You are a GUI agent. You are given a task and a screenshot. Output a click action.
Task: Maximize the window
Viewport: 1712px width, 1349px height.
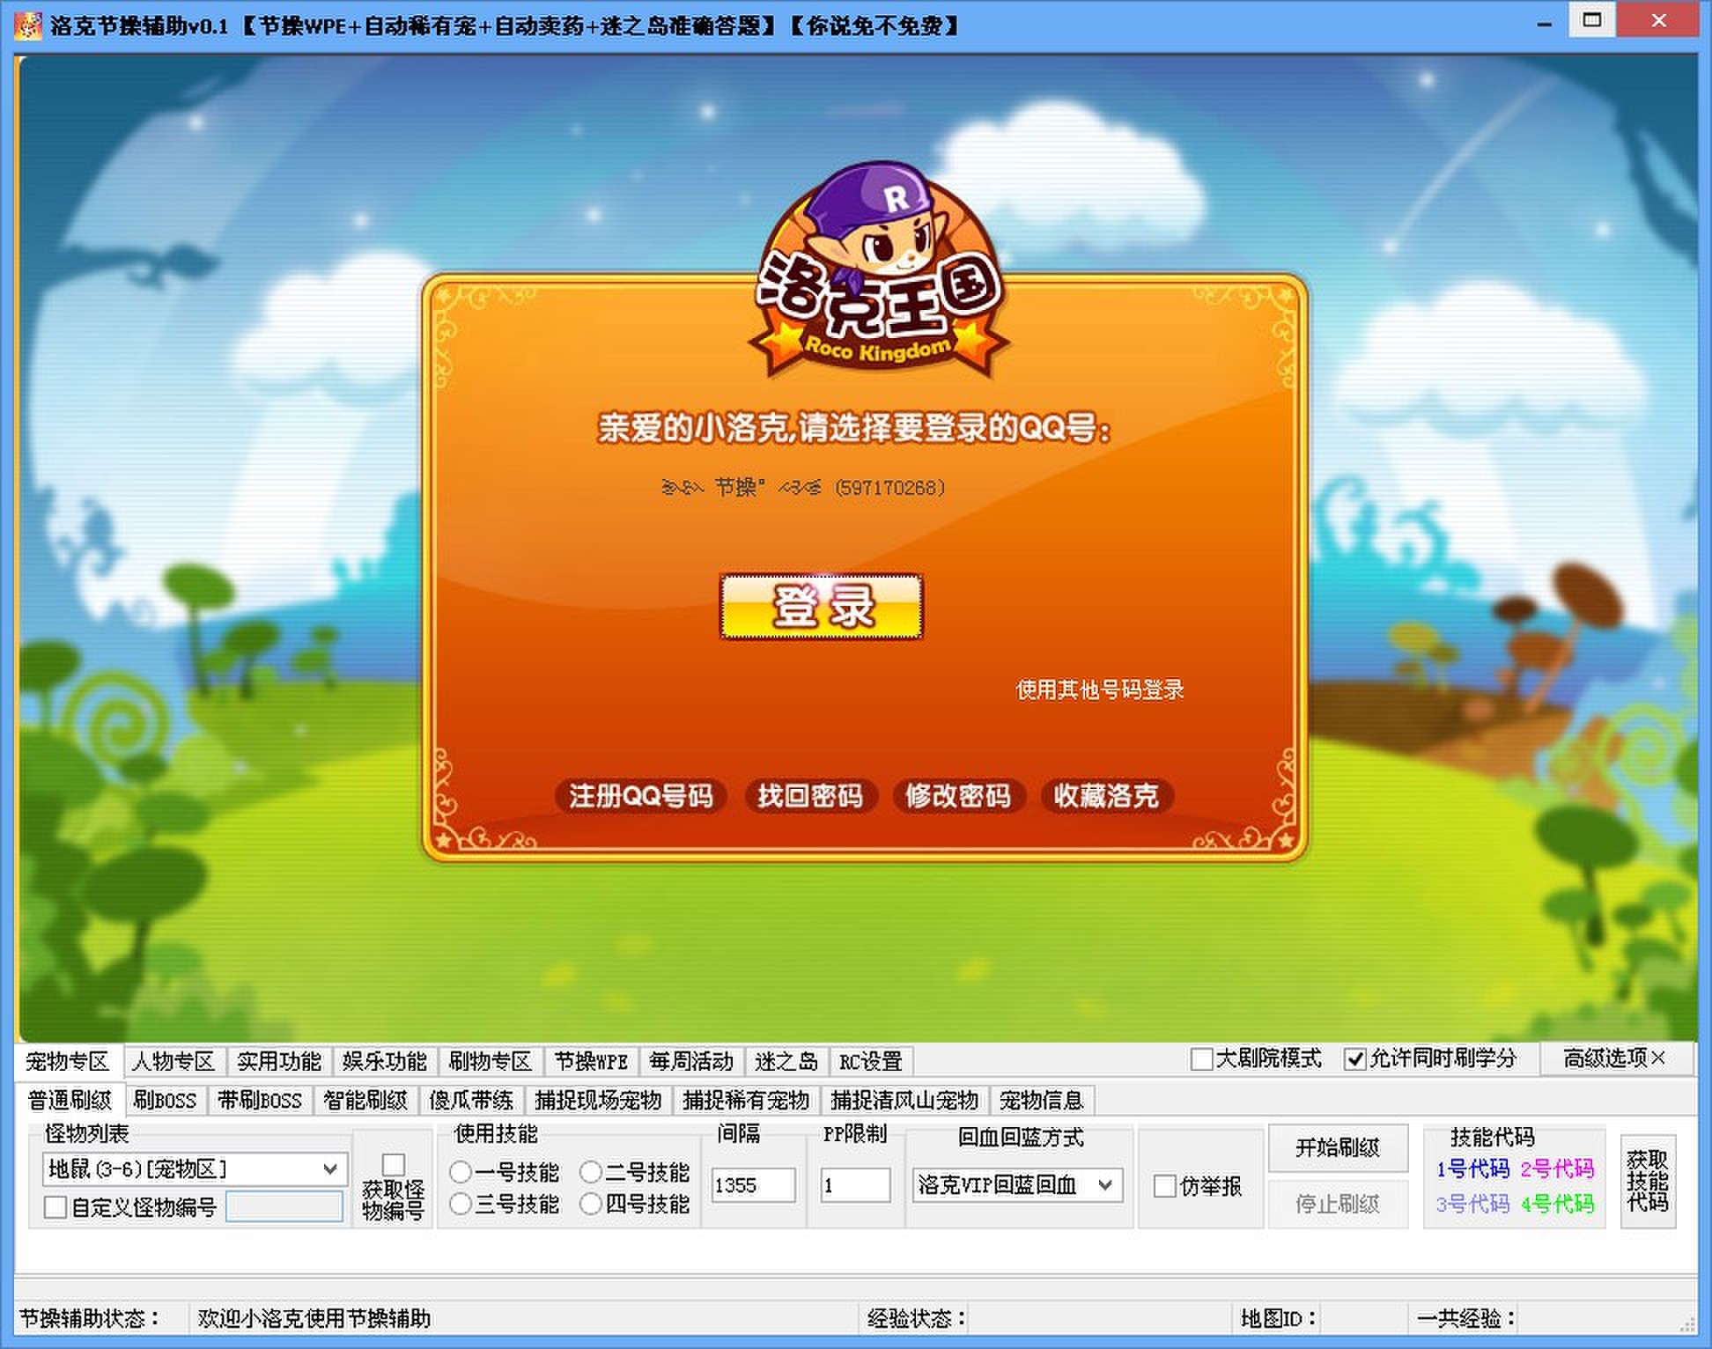coord(1592,20)
